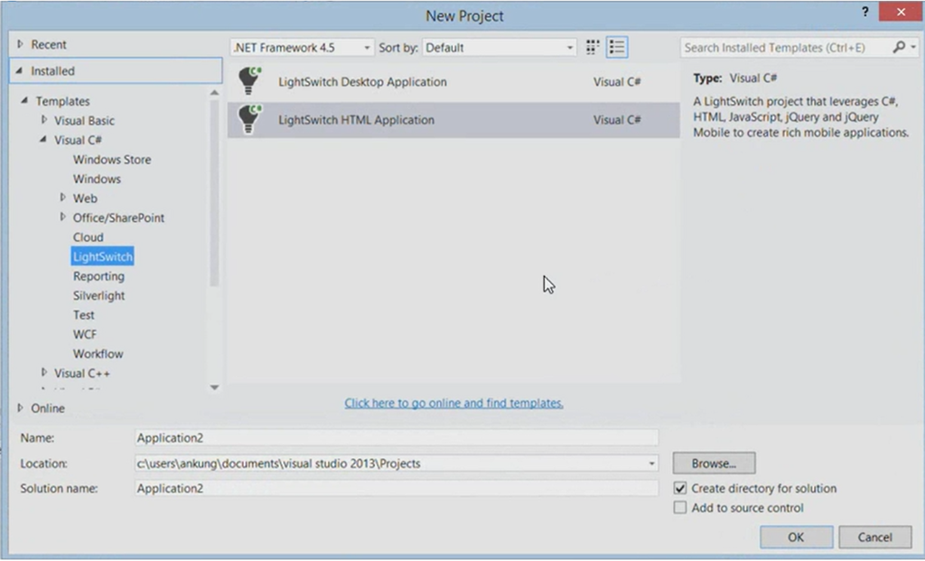Screen dimensions: 925x561
Task: Select Office/SharePoint category label
Action: 118,217
